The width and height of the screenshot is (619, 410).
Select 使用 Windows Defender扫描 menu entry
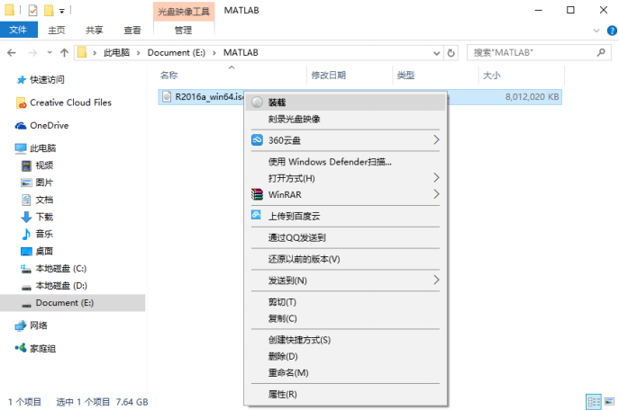tap(330, 162)
